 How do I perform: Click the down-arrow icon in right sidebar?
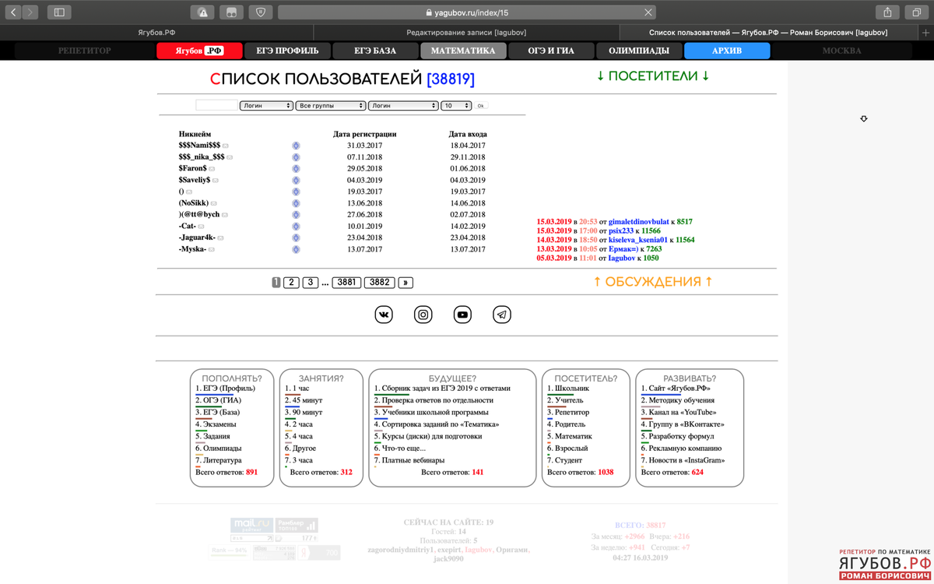pos(864,119)
